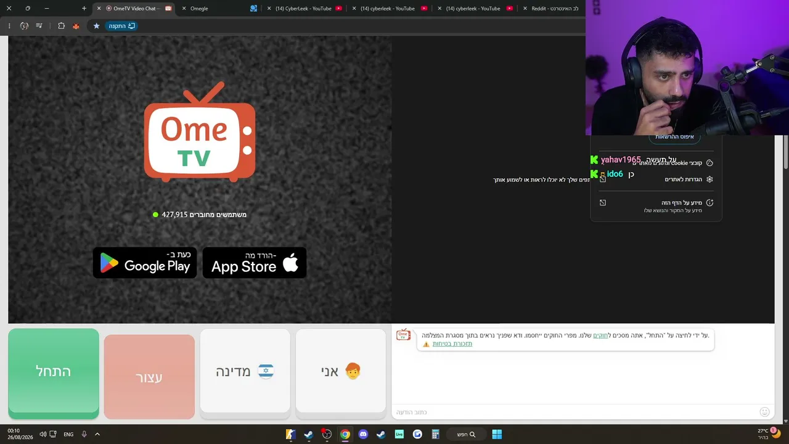Open the browser extensions puzzle icon
789x444 pixels.
point(61,26)
